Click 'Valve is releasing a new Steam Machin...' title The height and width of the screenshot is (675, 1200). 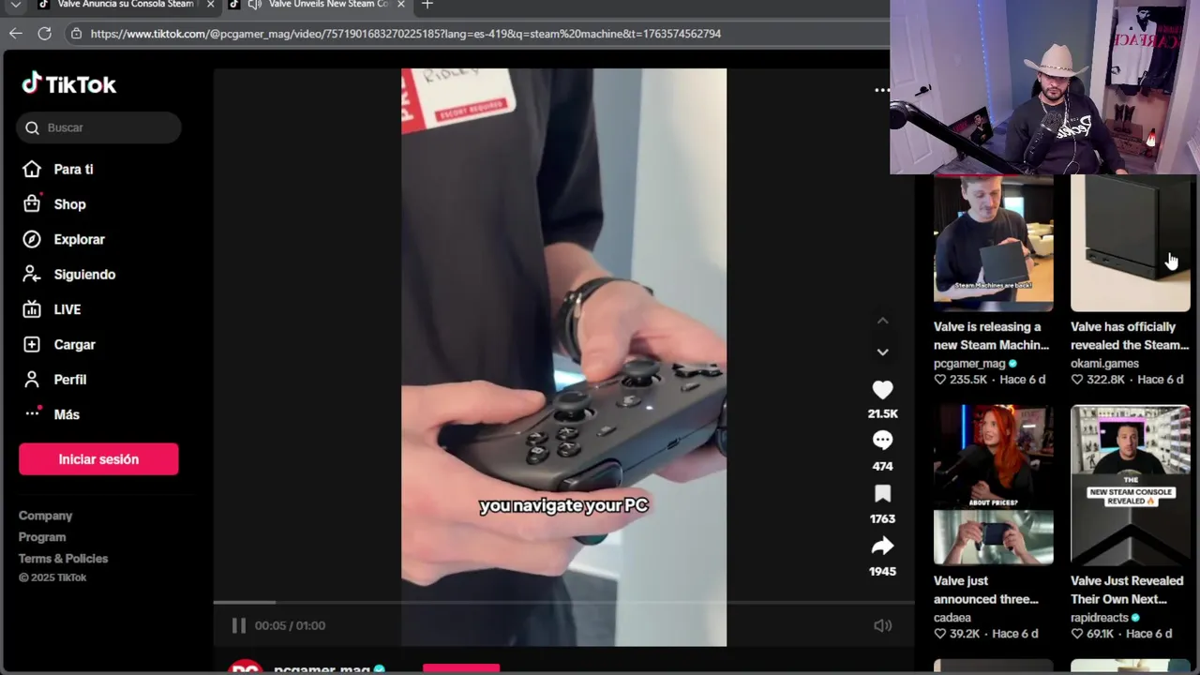click(x=991, y=336)
